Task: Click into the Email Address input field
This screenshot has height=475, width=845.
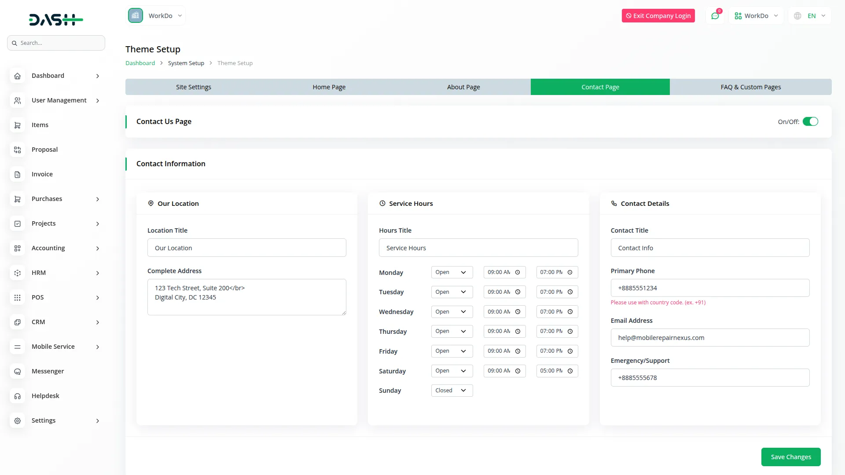Action: tap(709, 338)
